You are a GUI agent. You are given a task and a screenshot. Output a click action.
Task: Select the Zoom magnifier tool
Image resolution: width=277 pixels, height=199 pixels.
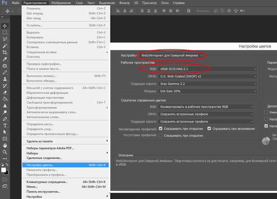coord(5,152)
